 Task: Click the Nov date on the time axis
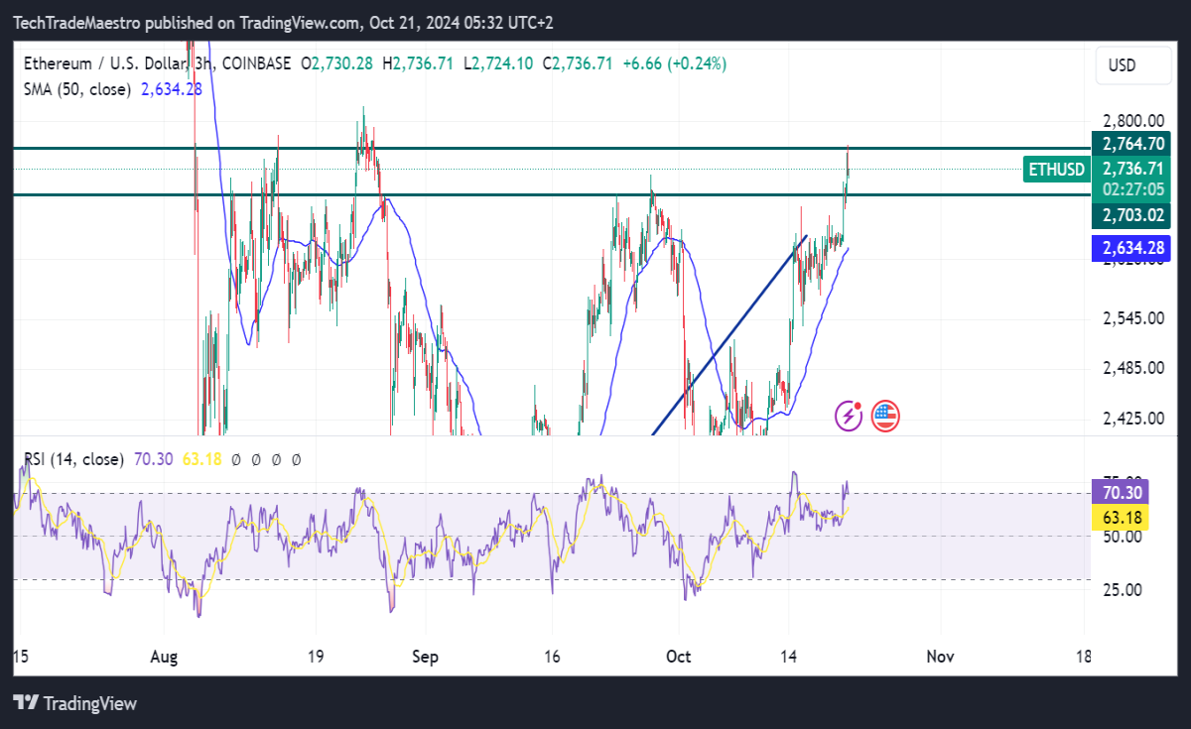click(940, 657)
